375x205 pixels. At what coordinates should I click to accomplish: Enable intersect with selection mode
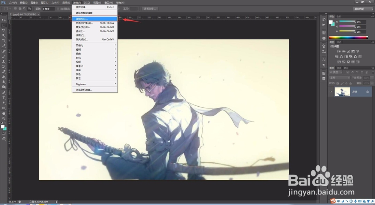(x=29, y=9)
